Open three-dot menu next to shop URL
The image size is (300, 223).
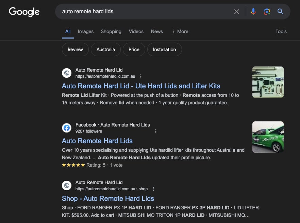pyautogui.click(x=153, y=189)
